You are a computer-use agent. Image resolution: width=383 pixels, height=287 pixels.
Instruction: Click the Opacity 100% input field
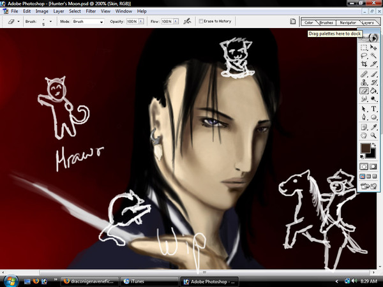pos(132,22)
